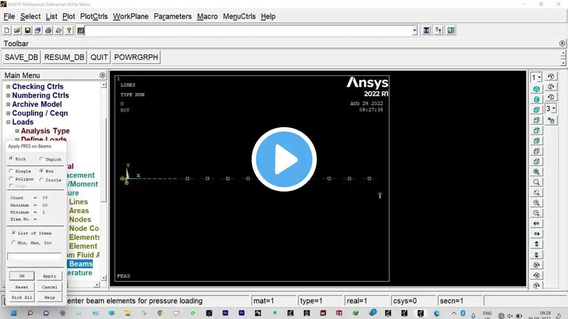Expand the Archive Model tree node
Screen dimensions: 568x319
[8, 105]
